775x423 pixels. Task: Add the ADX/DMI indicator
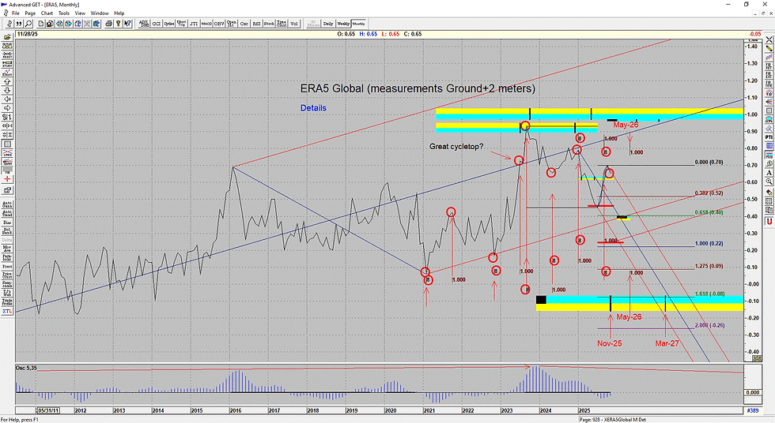pyautogui.click(x=144, y=24)
